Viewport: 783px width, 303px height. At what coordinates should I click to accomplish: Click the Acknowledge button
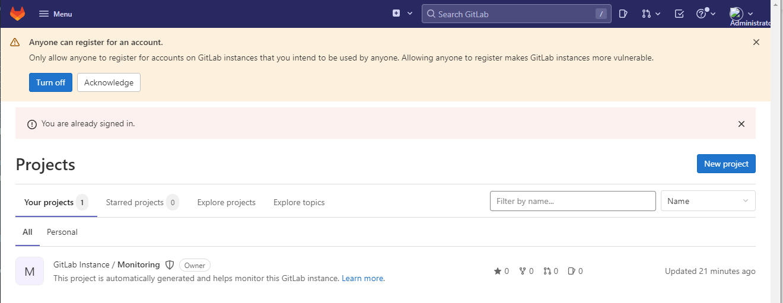109,82
